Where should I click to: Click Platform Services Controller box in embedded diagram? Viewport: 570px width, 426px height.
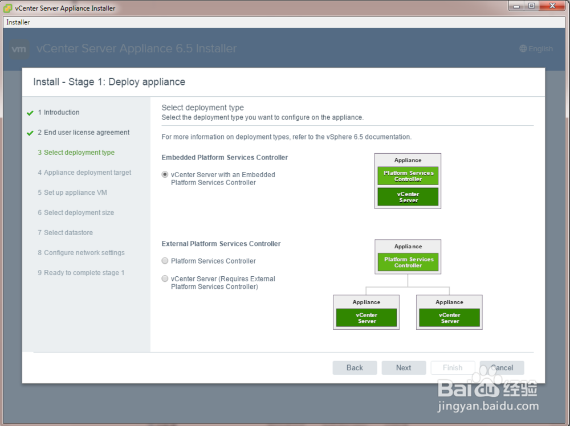pos(408,176)
